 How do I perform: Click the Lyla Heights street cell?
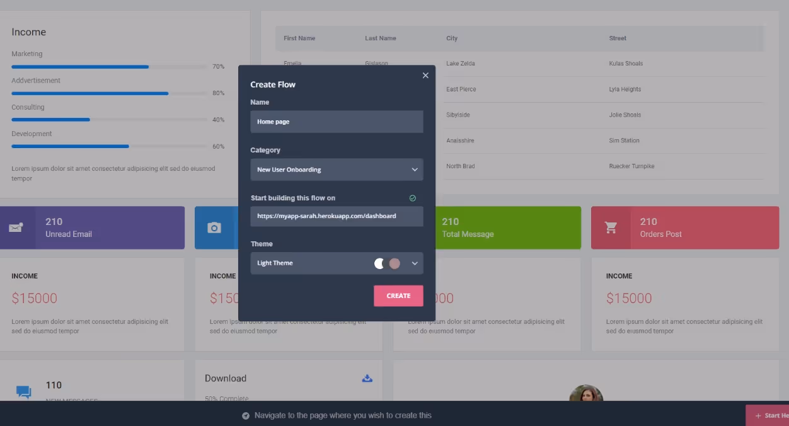[625, 89]
